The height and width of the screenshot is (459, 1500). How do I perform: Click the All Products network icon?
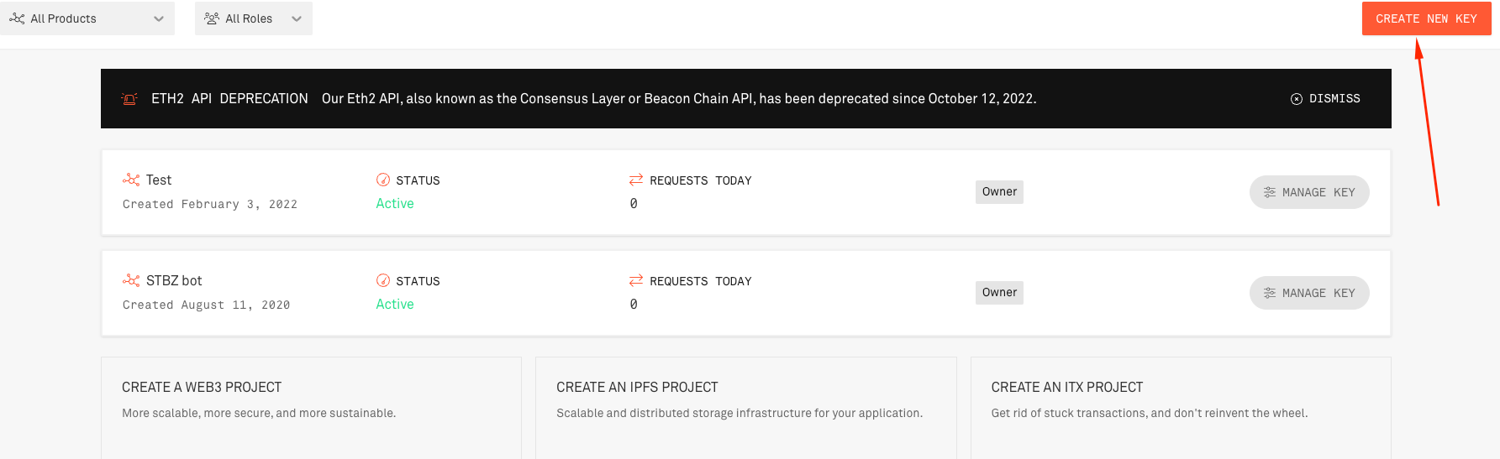click(x=17, y=18)
